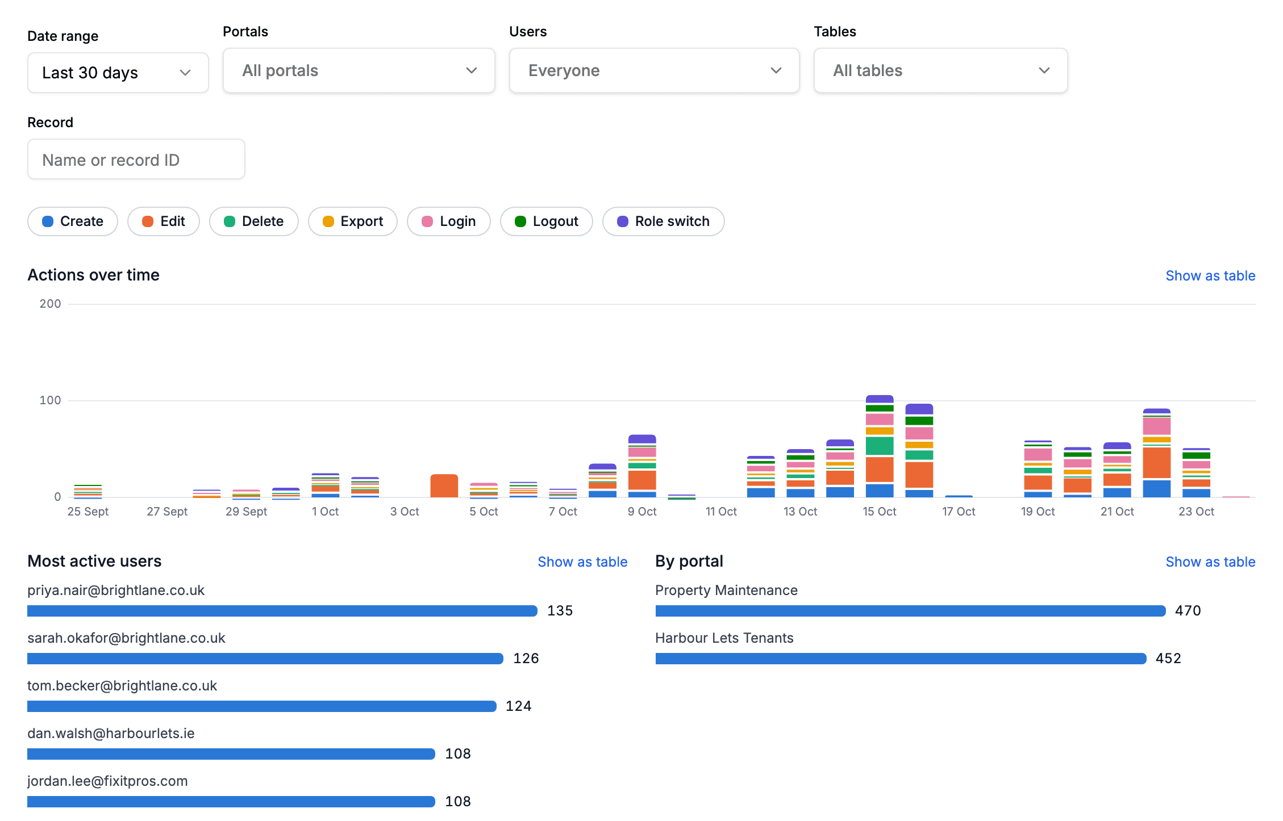Click the 23 Oct axis label
The height and width of the screenshot is (821, 1283).
[1197, 512]
